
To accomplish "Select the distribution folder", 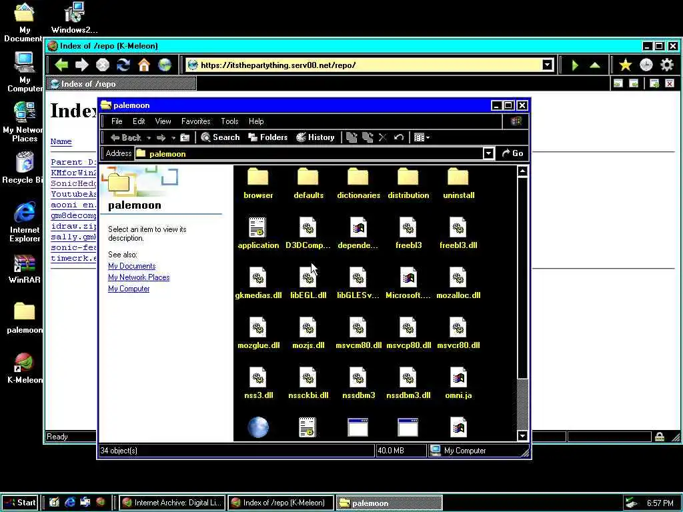I will [408, 183].
